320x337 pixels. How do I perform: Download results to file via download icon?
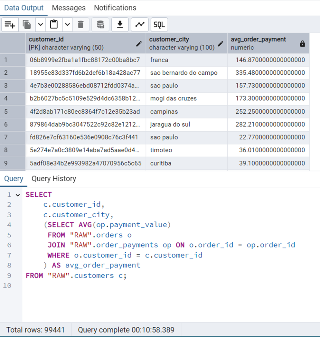click(x=120, y=25)
